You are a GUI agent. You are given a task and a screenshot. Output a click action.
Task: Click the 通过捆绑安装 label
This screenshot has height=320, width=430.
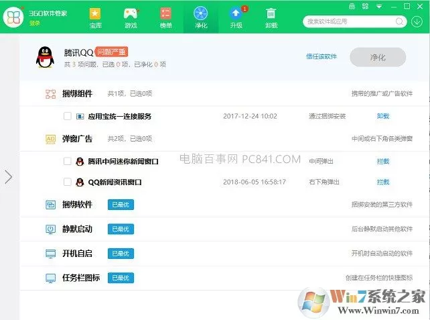[x=327, y=116]
